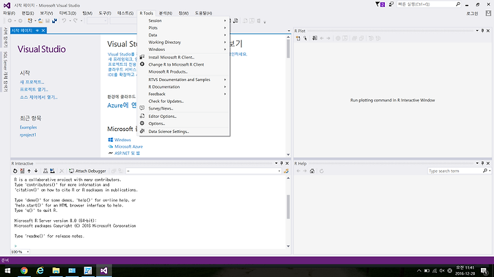Screen dimensions: 494x277
Task: Toggle auto-hide pin on R Plot panel
Action: click(482, 31)
